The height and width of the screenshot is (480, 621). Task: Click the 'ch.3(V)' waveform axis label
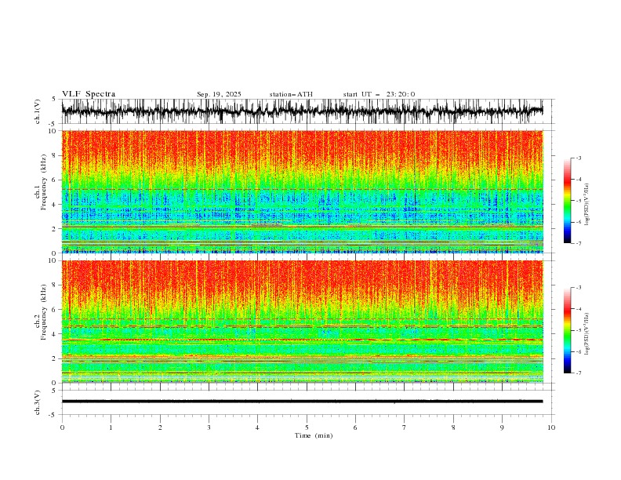(38, 402)
